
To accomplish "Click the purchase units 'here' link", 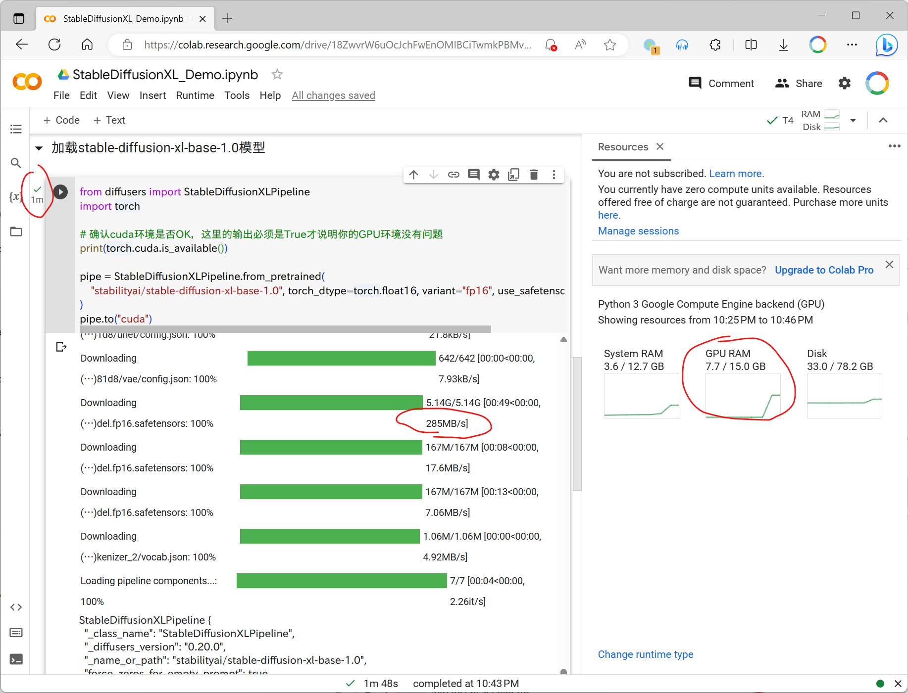I will pos(608,215).
